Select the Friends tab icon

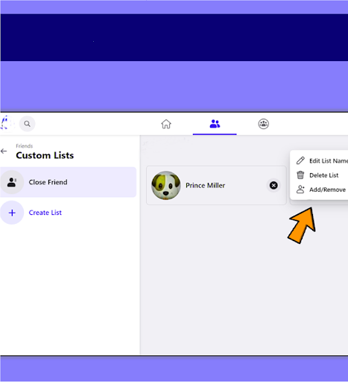(x=215, y=124)
